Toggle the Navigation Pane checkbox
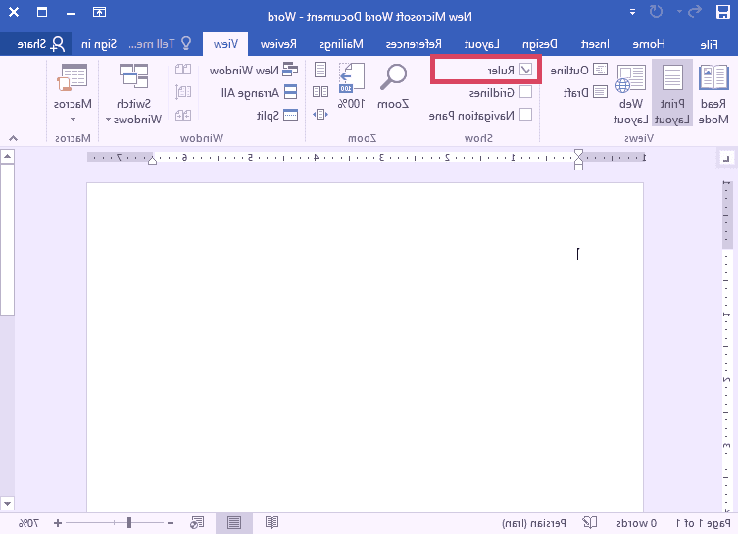 coord(525,115)
